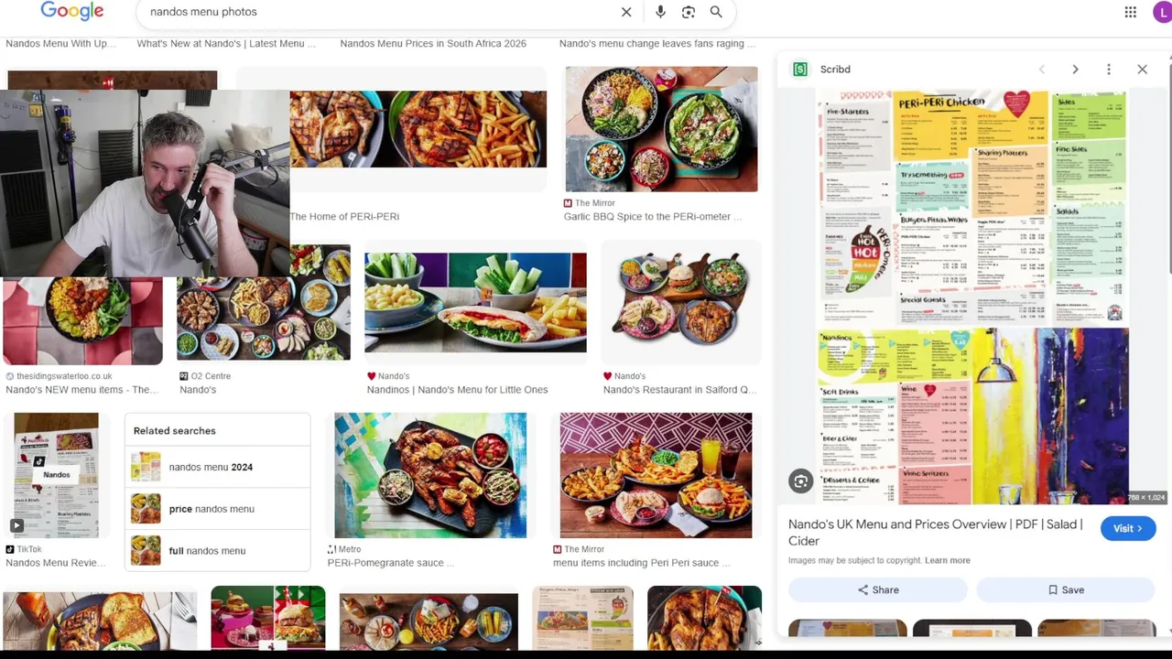Click the search input field
The width and height of the screenshot is (1172, 659).
click(380, 12)
